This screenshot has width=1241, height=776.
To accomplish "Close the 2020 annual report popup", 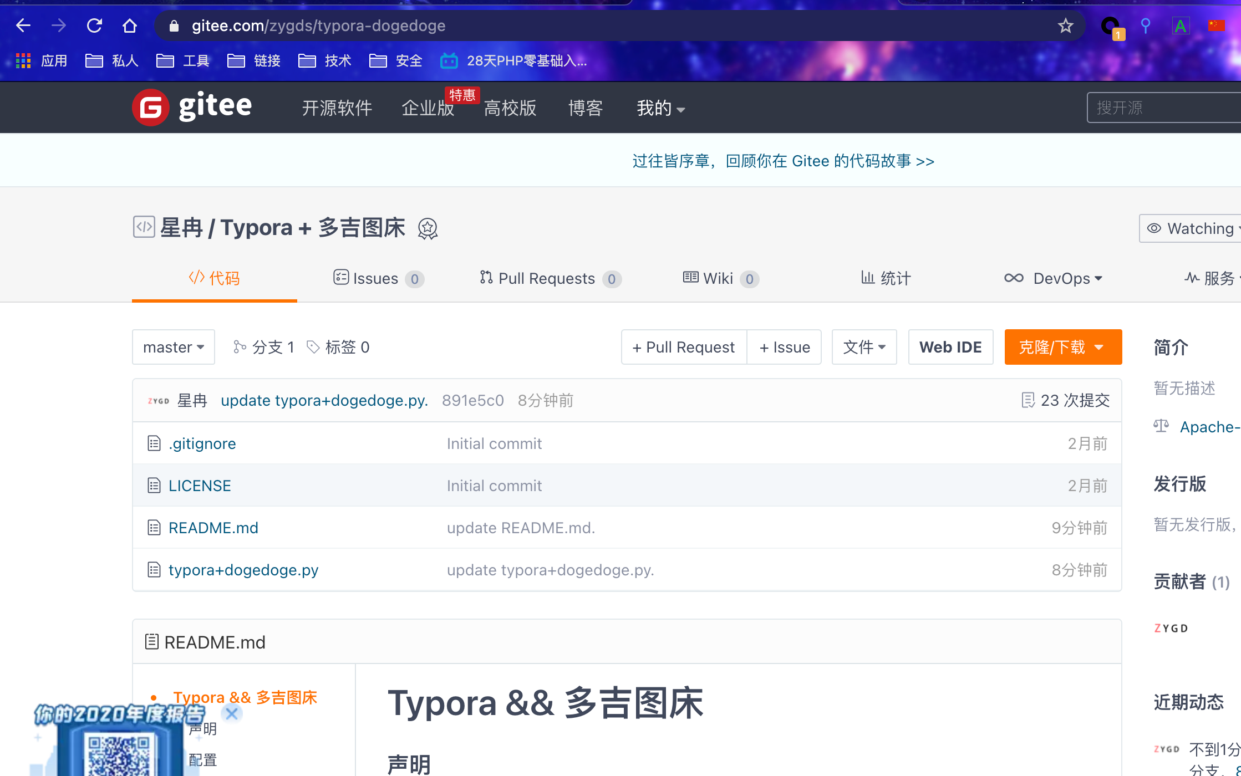I will coord(232,713).
